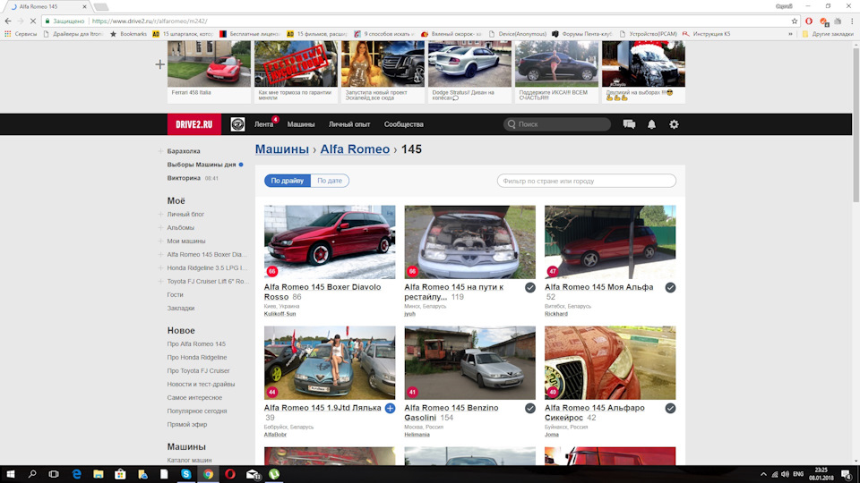Expand plus next to Alfa Romeo 145 Boxer sidebar item
This screenshot has width=860, height=483.
pos(160,255)
